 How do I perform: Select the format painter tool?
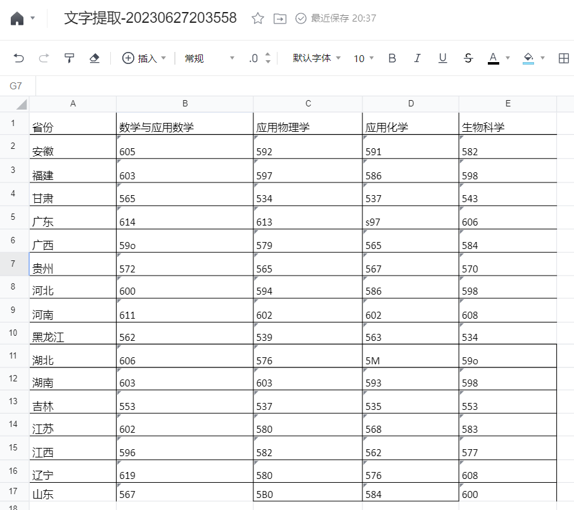tap(69, 58)
